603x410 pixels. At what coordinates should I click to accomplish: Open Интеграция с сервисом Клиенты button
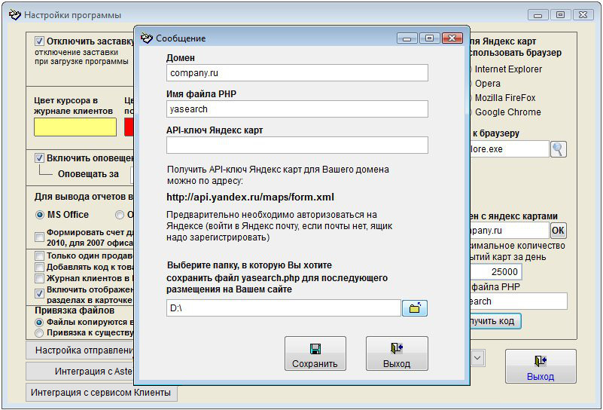coord(102,393)
